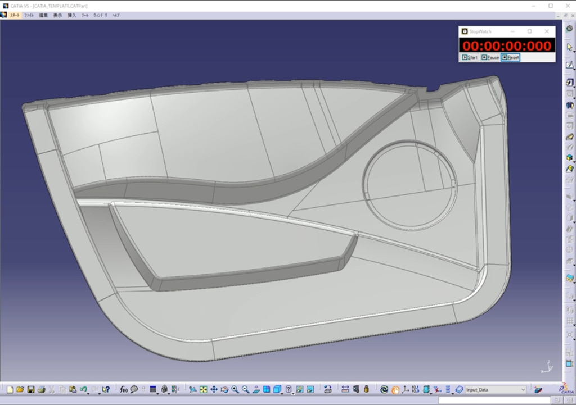
Task: Activate the What's This help pointer icon
Action: coord(106,390)
